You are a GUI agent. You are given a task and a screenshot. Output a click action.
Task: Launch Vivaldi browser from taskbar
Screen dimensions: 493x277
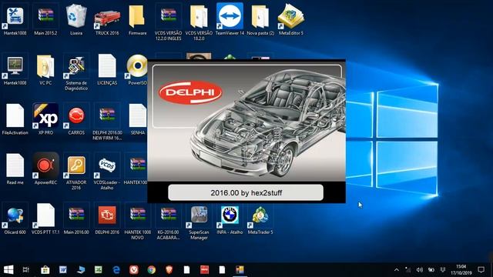pos(134,269)
